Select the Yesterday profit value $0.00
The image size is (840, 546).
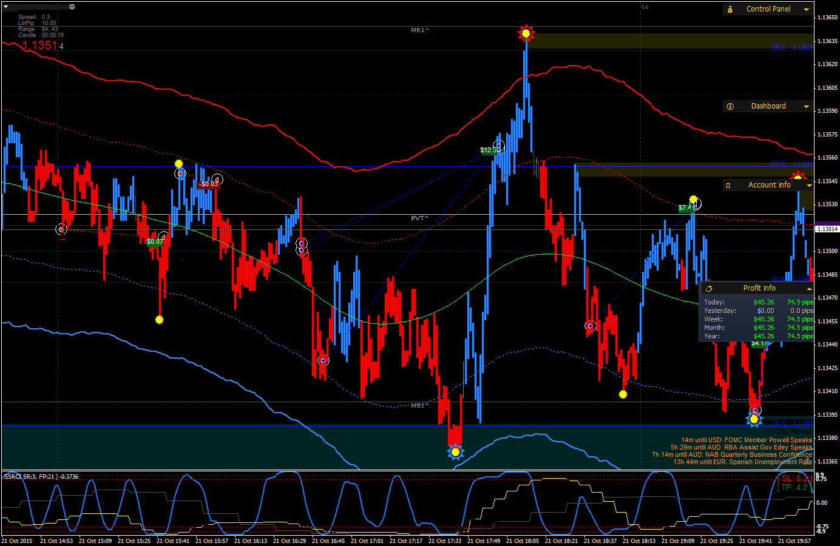(765, 311)
